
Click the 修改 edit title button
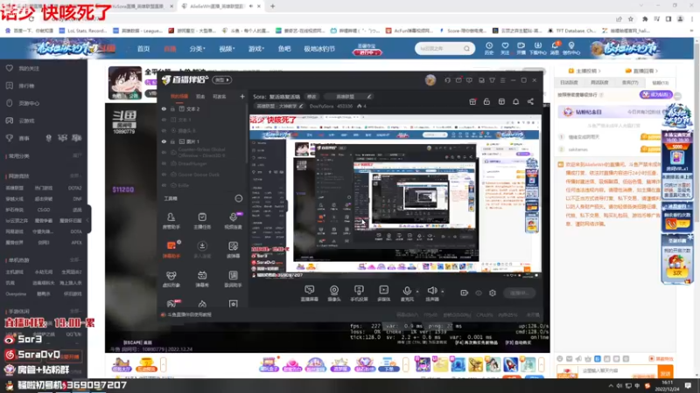311,96
